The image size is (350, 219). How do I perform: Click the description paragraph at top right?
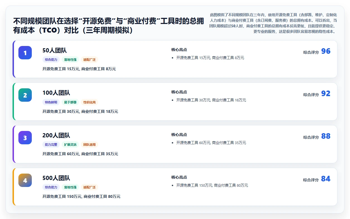click(273, 23)
